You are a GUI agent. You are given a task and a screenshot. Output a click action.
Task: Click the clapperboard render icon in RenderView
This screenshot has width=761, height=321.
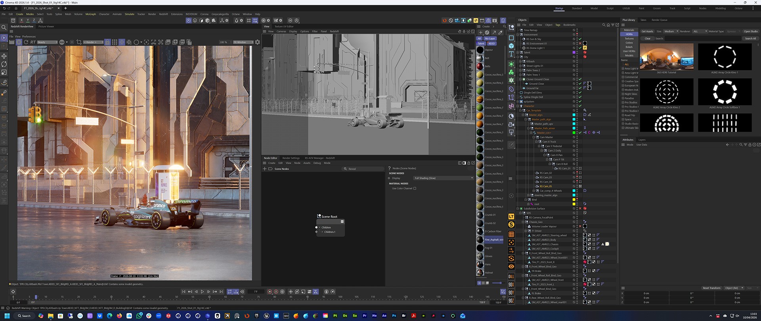tap(11, 42)
